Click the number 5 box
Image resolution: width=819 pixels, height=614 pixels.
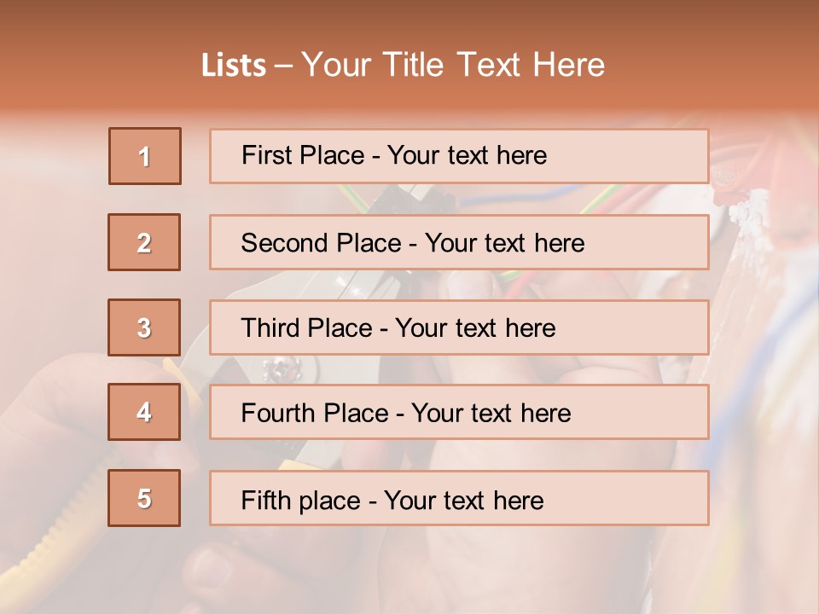(x=144, y=498)
